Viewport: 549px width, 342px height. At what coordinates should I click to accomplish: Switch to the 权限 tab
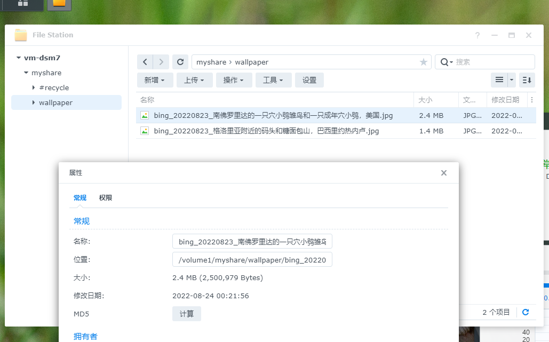tap(106, 198)
